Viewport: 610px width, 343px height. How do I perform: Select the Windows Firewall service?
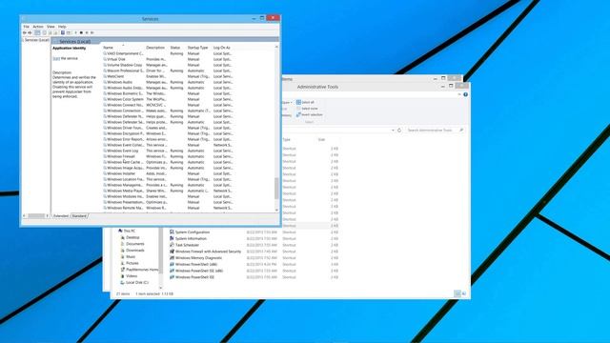pos(168,156)
